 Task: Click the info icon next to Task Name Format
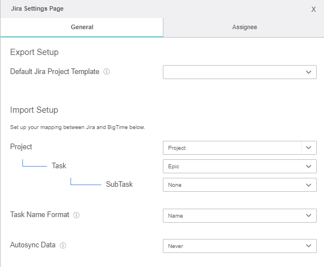pos(76,215)
